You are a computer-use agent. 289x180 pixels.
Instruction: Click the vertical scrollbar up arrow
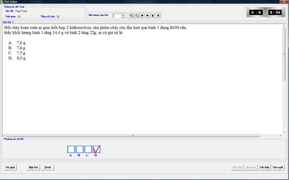(x=284, y=26)
